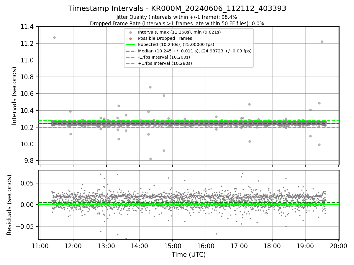Click legend entry "+1/fps Interval (10.280s)"
The height and width of the screenshot is (265, 354).
(165, 63)
